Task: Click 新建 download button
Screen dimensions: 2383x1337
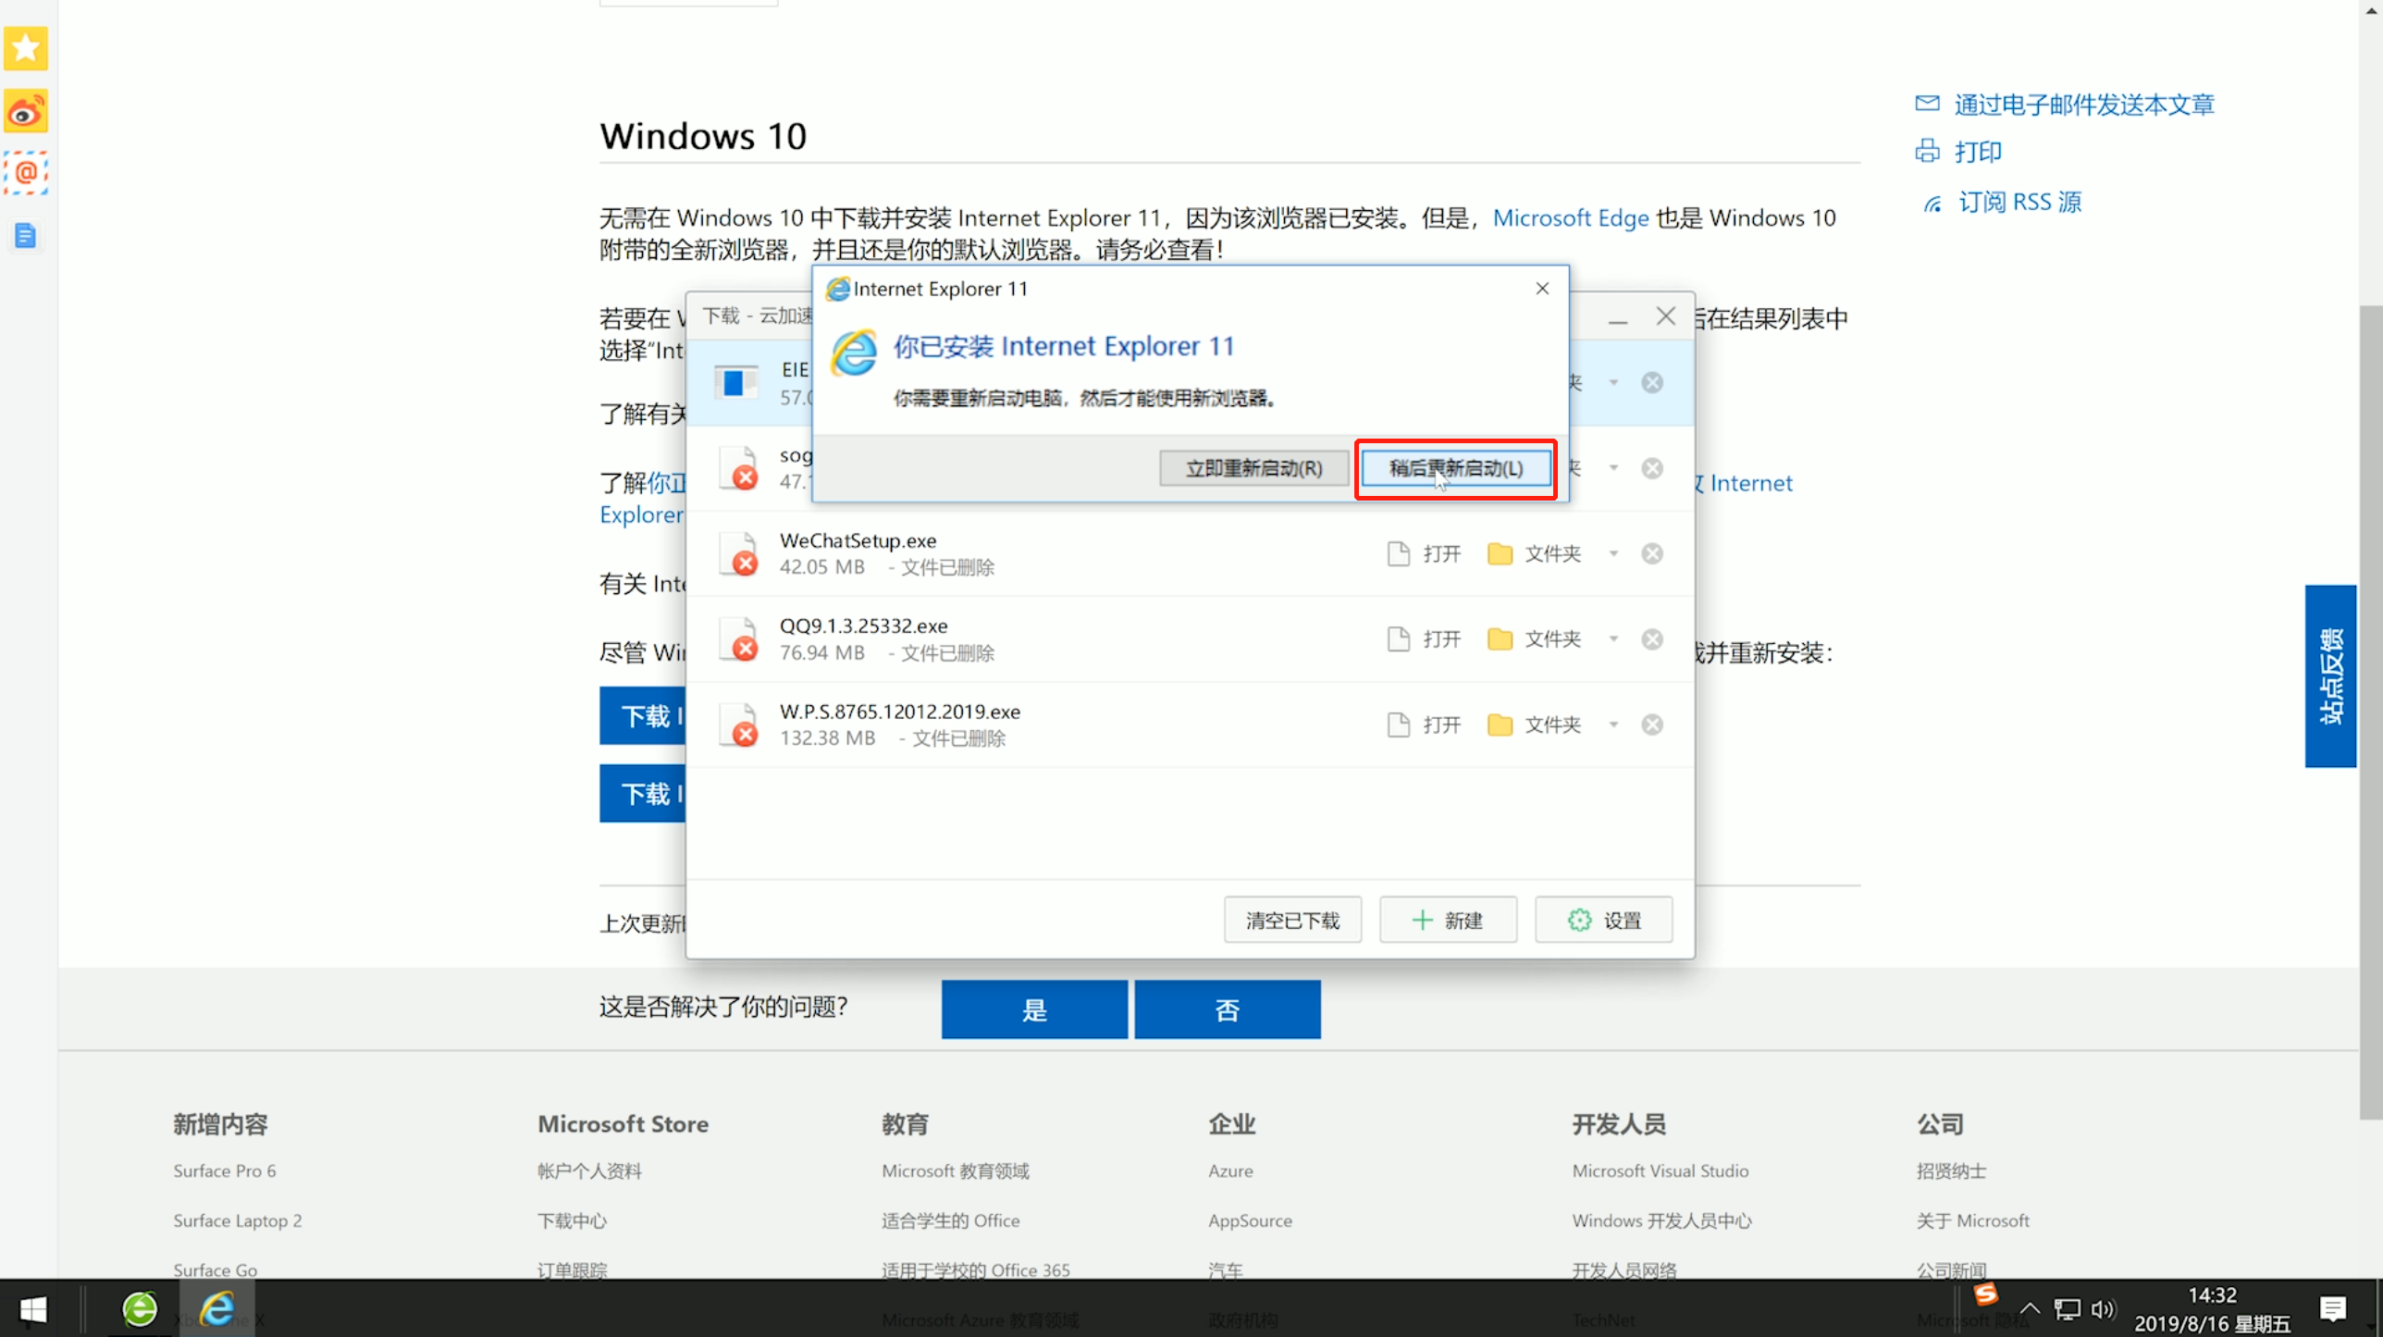Action: tap(1448, 921)
